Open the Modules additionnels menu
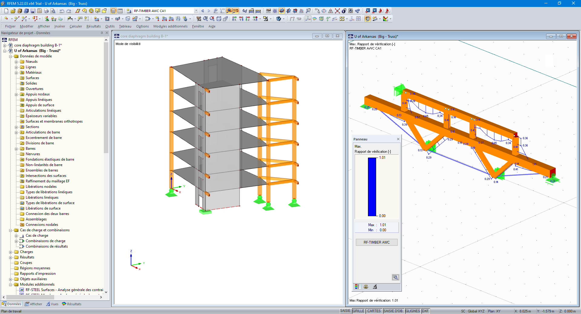Image resolution: width=581 pixels, height=314 pixels. pyautogui.click(x=170, y=26)
